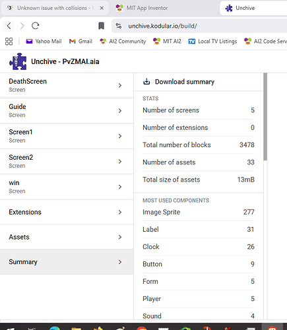Switch to the Unchive browser tab
Screen dimensions: 287x330
point(253,8)
